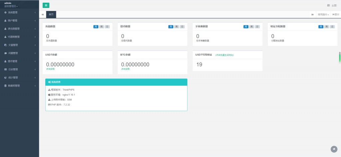Click the database icon beside 数据库管理
Viewport: 341px width, 157px height.
tap(5, 86)
